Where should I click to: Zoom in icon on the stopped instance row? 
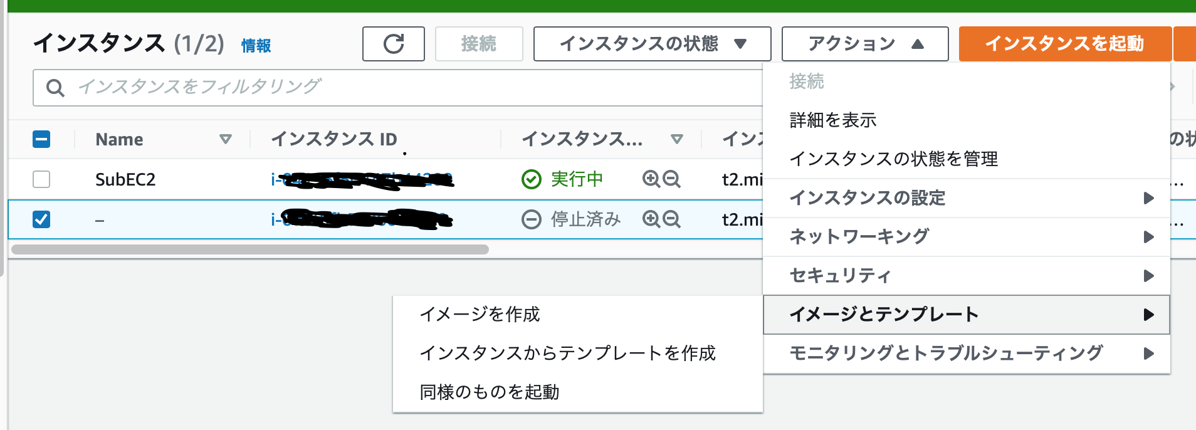pos(651,219)
